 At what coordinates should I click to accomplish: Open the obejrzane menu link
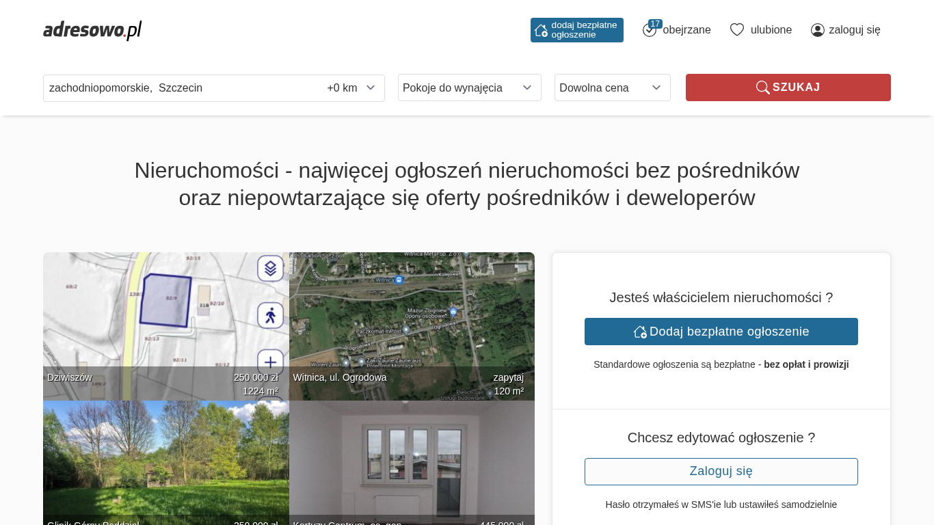tap(686, 30)
